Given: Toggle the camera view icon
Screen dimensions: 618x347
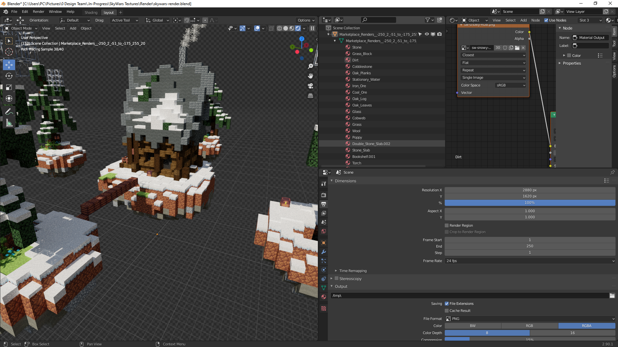Looking at the screenshot, I should pyautogui.click(x=310, y=86).
